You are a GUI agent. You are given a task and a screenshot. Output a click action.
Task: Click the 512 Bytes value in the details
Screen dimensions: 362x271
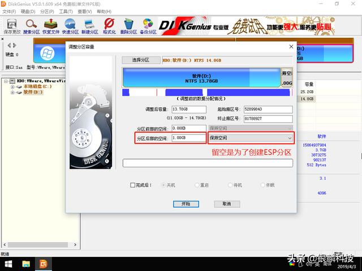317,165
